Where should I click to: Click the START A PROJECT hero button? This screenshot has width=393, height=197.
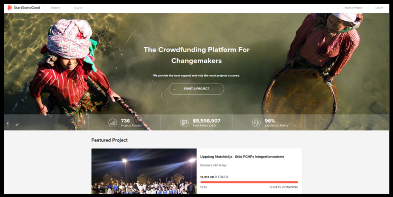coord(197,89)
